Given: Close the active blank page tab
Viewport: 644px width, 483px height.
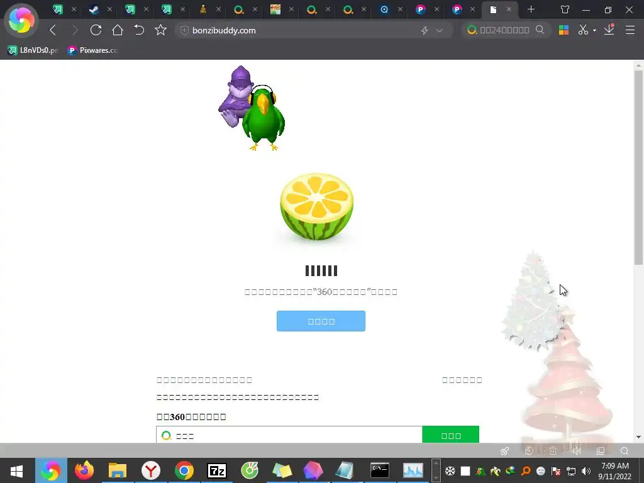Looking at the screenshot, I should click(509, 9).
